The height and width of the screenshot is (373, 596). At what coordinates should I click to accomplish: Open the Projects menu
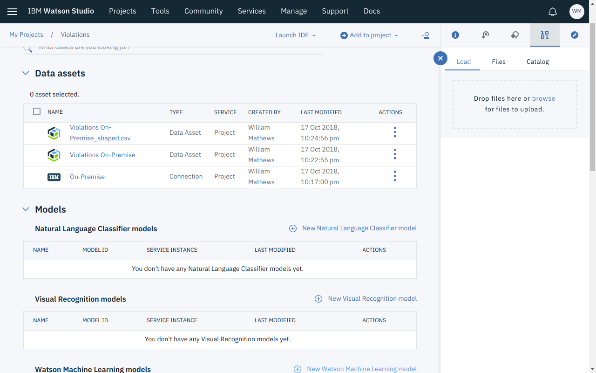coord(122,11)
